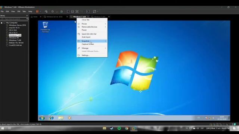239x134 pixels.
Task: Expand the Snapshot submenu
Action: pos(92,41)
